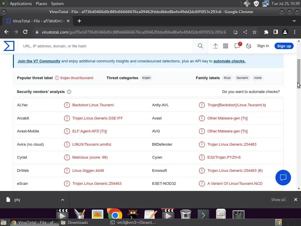Click ESET-NOD32 Linux/Tsunami.NCD result
301x226 pixels.
tap(235, 184)
